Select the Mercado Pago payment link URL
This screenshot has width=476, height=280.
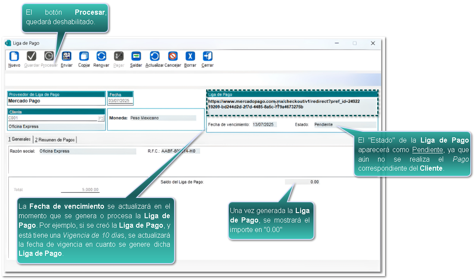coord(284,104)
